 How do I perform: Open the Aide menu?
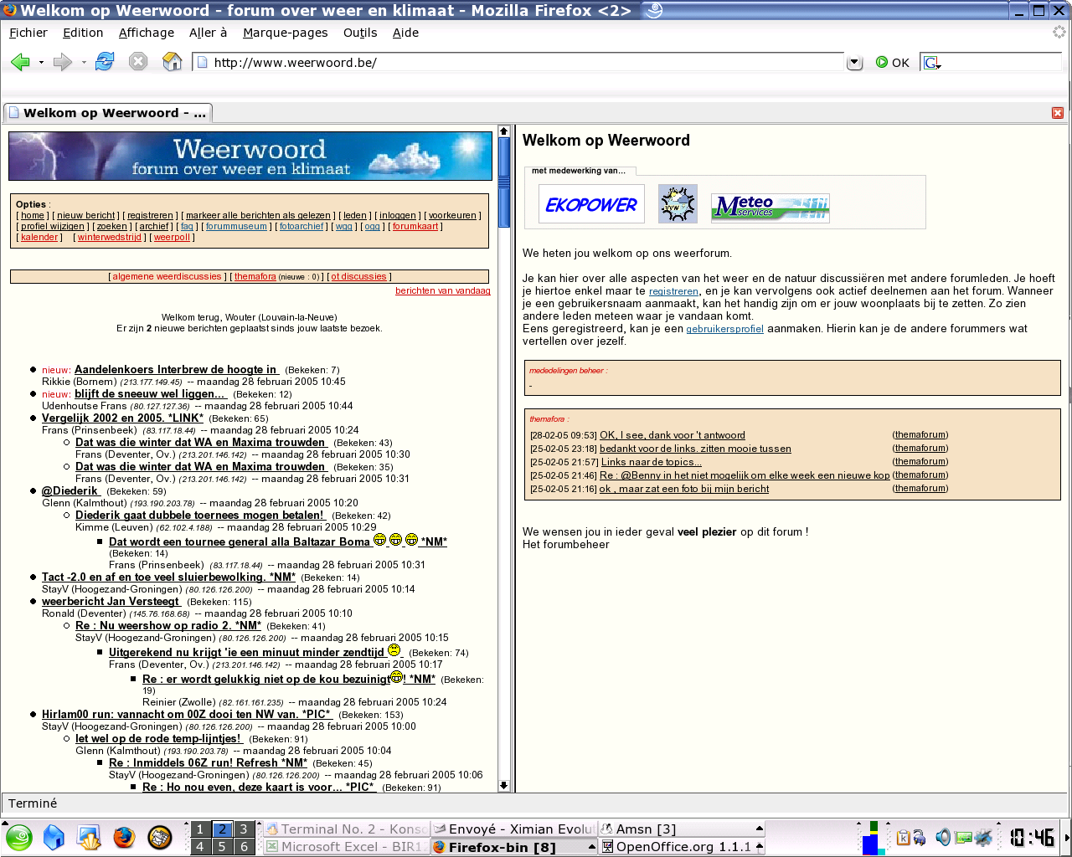(405, 33)
